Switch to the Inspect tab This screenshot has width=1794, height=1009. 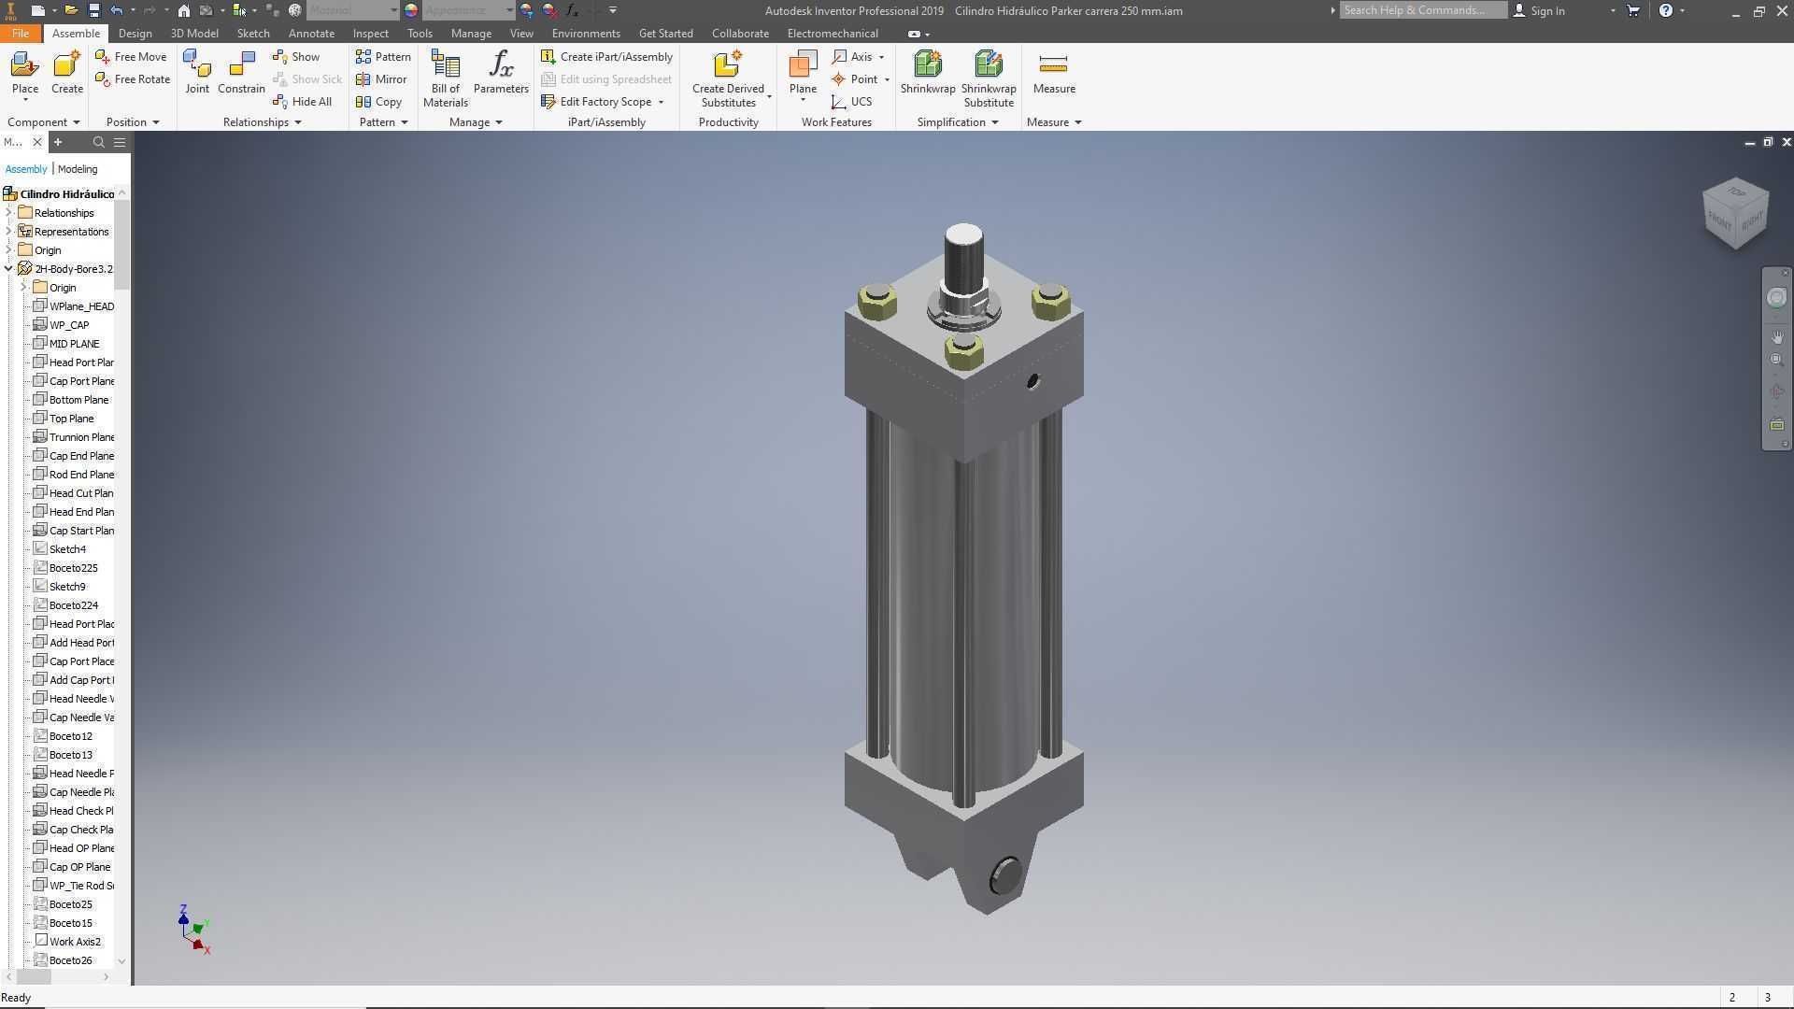370,33
